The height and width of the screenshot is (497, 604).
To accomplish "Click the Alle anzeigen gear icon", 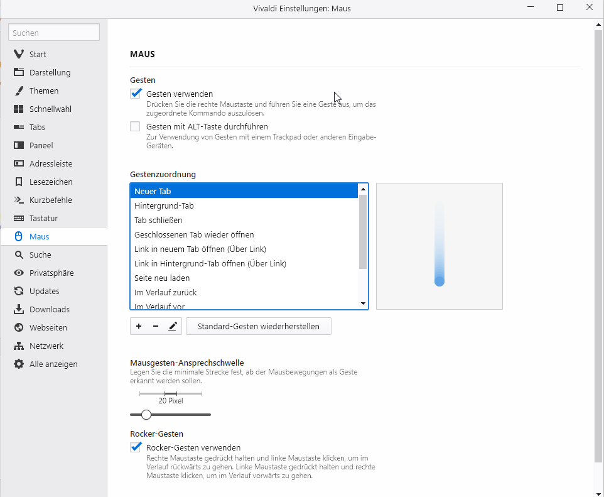I will pyautogui.click(x=18, y=364).
